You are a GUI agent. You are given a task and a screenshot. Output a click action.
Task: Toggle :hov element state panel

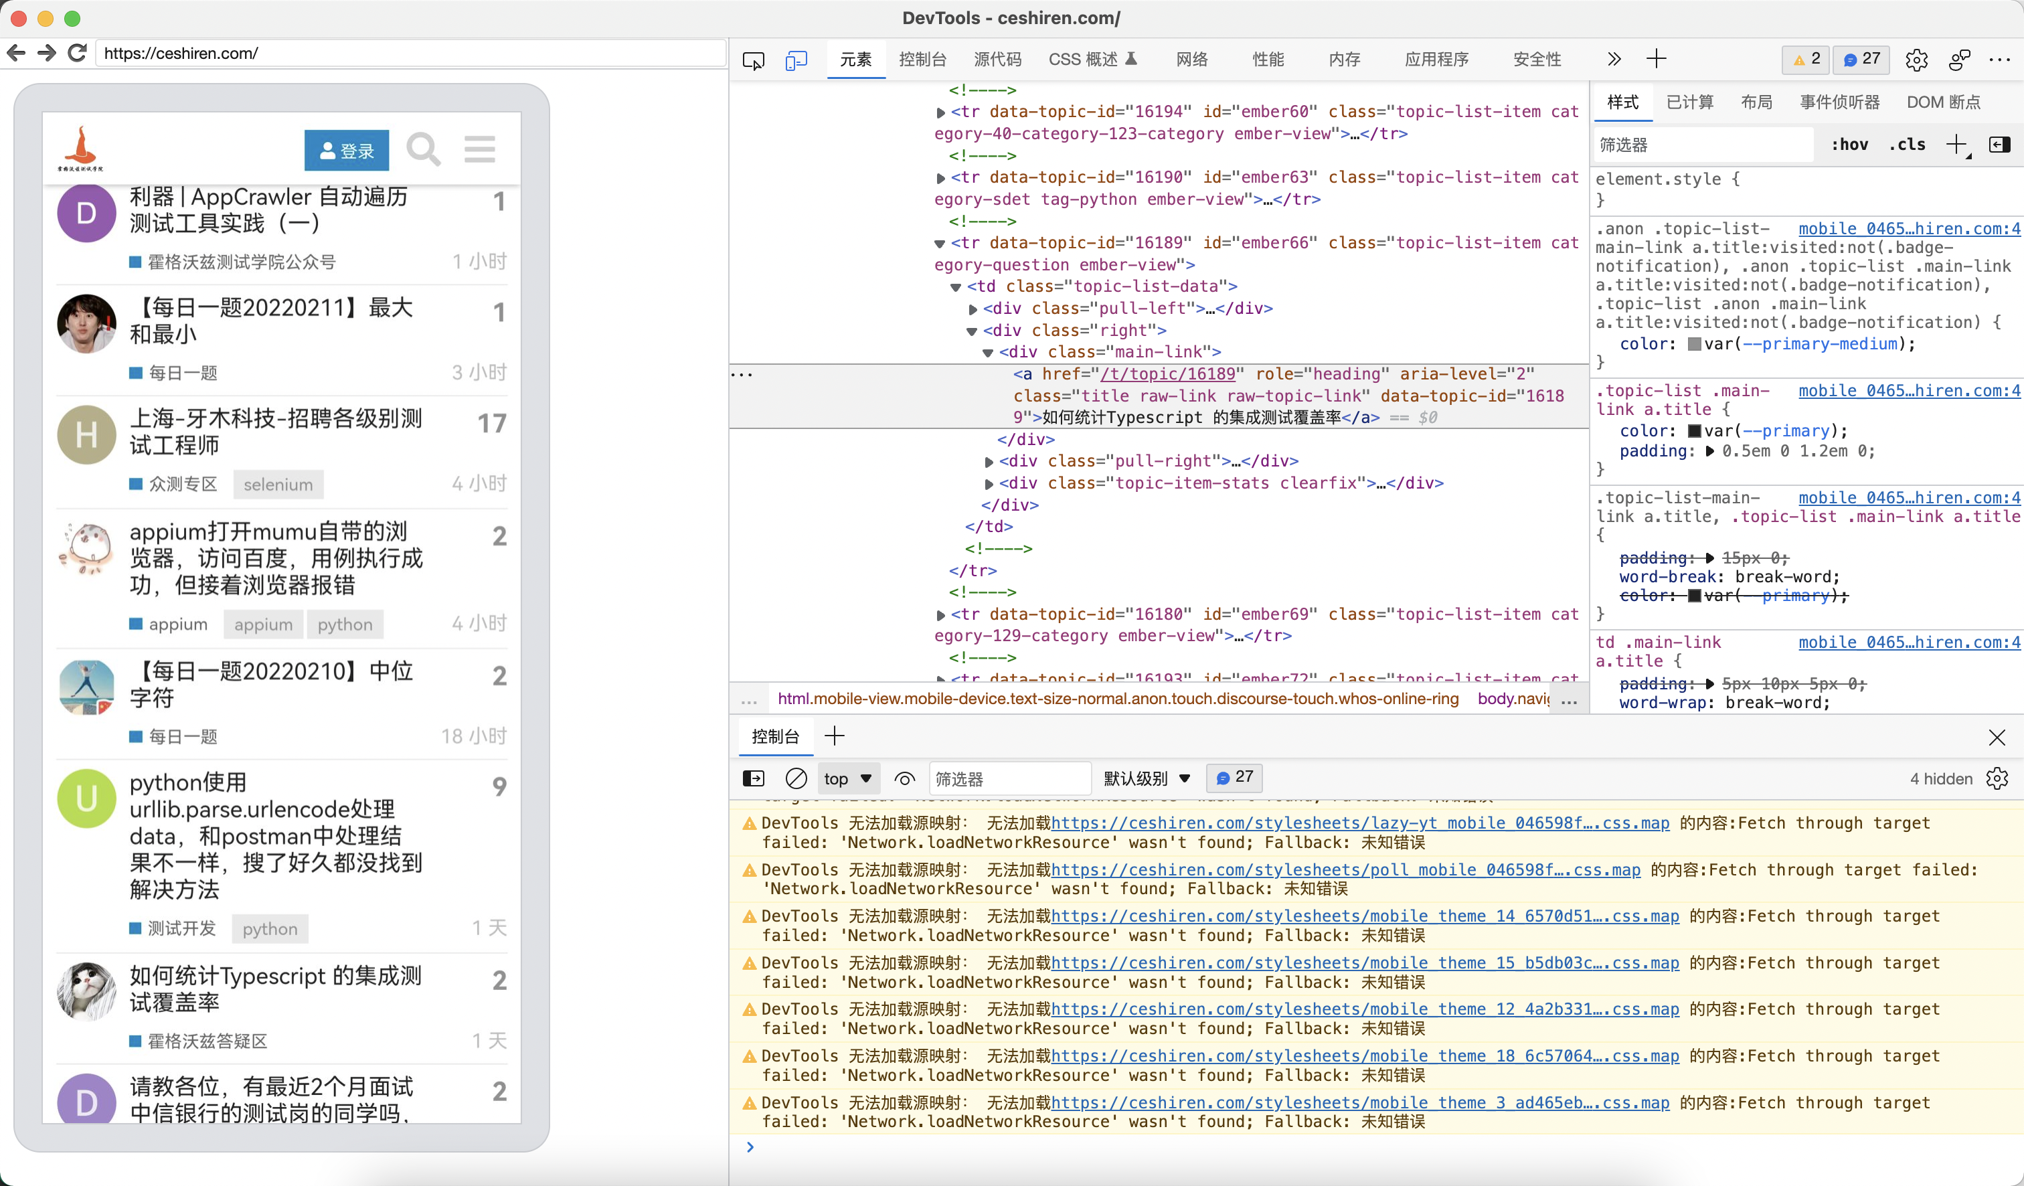point(1849,145)
